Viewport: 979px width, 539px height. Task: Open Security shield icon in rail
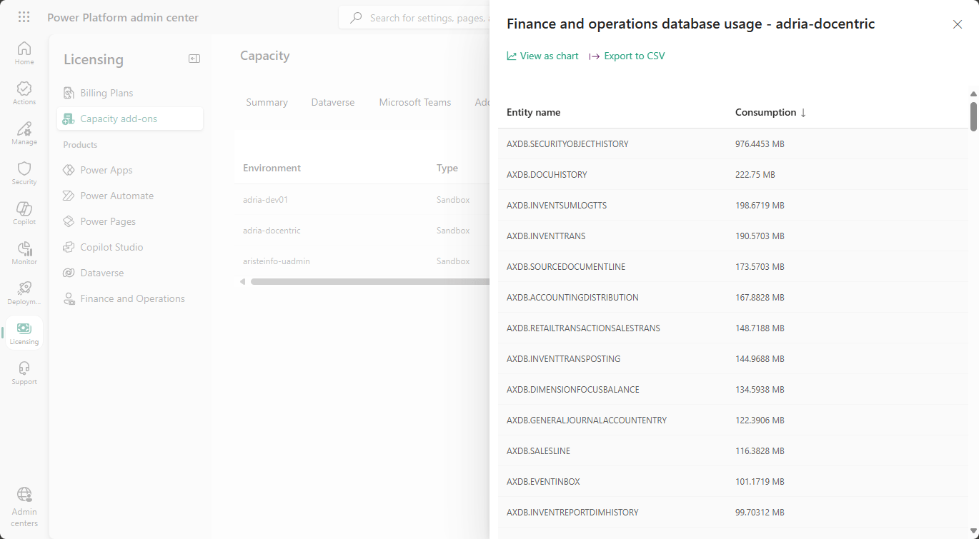coord(24,173)
